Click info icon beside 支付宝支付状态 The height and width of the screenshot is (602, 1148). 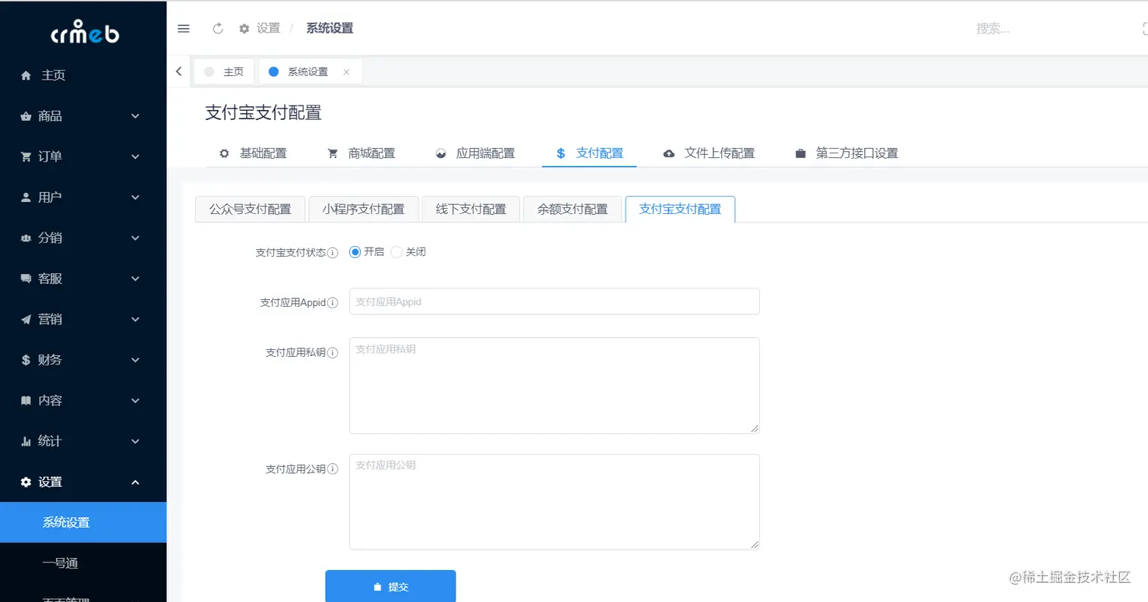pos(333,253)
